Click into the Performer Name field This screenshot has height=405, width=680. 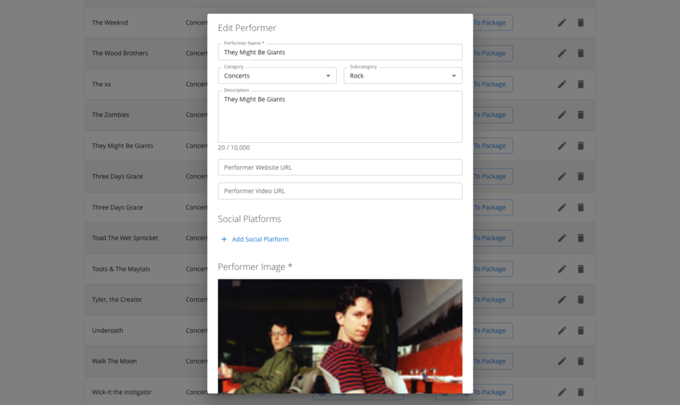[340, 52]
